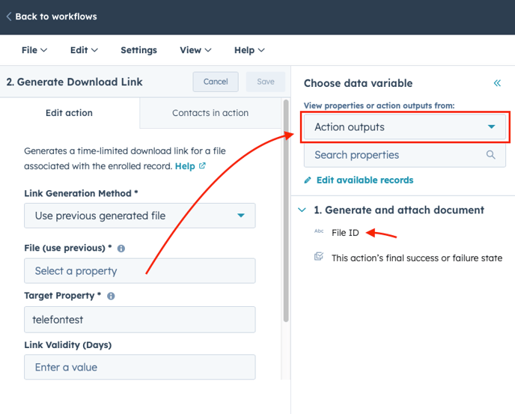Image resolution: width=515 pixels, height=414 pixels.
Task: Click the Search properties field
Action: 397,155
